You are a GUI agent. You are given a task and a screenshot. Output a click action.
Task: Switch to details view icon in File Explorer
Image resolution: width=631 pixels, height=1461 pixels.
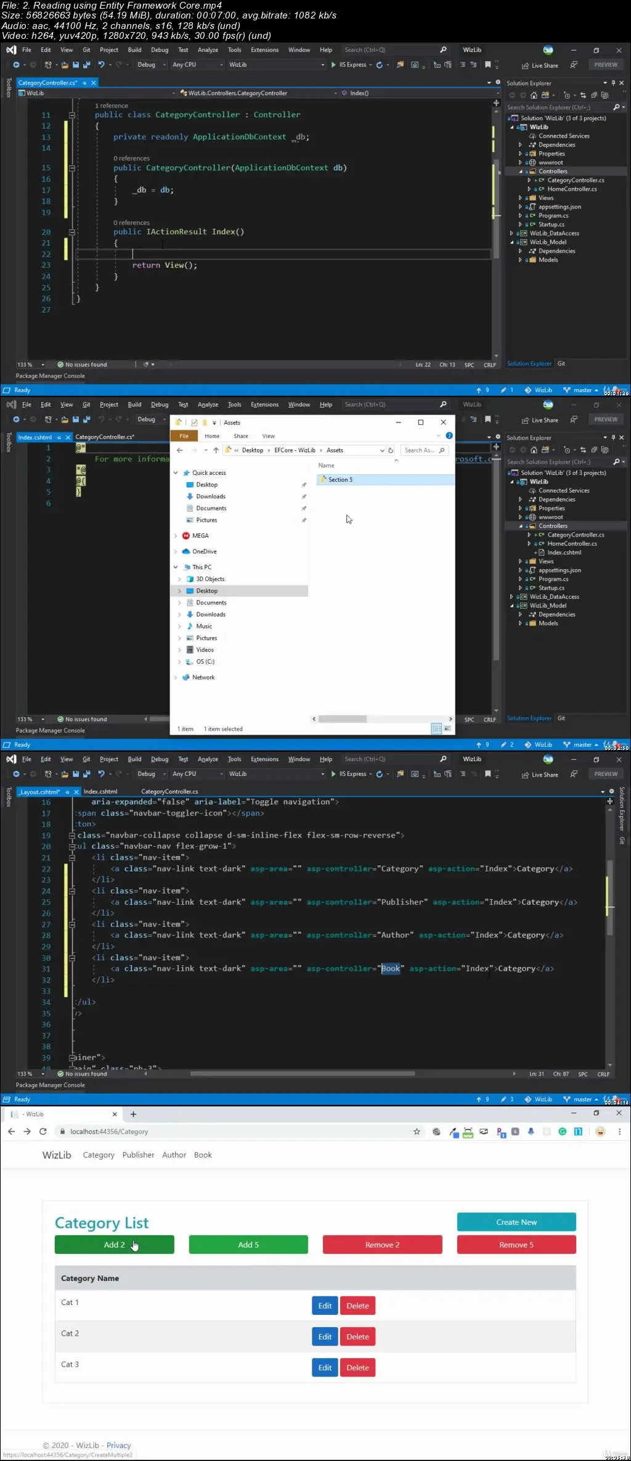click(436, 729)
